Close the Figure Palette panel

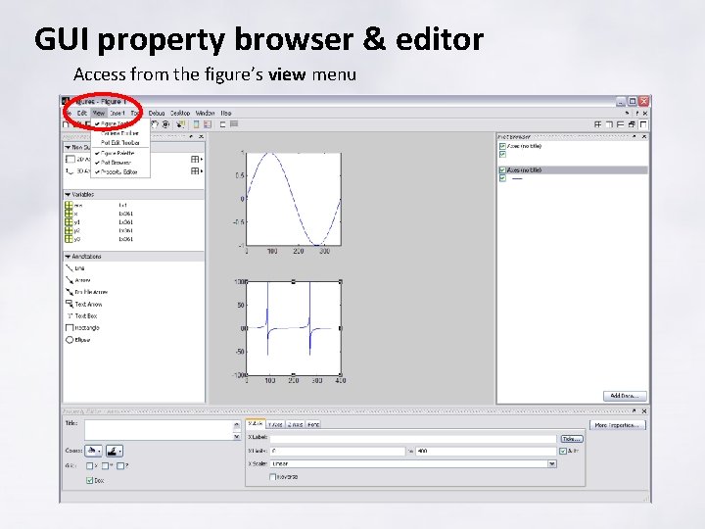point(201,136)
